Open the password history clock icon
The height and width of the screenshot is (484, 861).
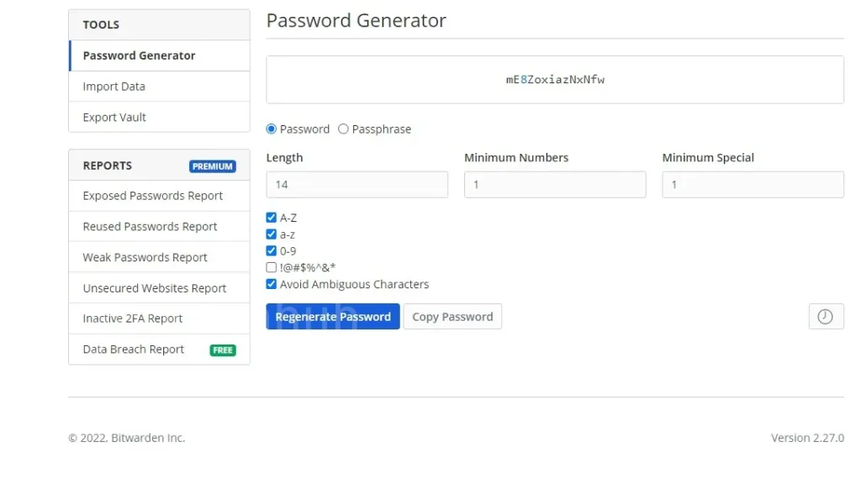click(826, 316)
